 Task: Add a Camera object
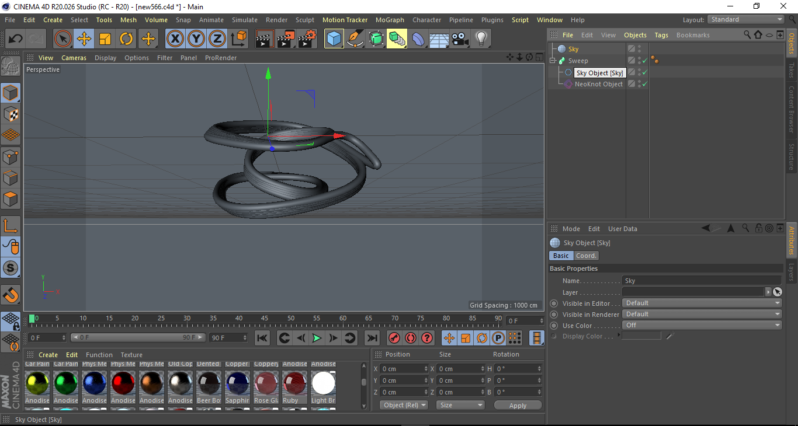pyautogui.click(x=460, y=39)
